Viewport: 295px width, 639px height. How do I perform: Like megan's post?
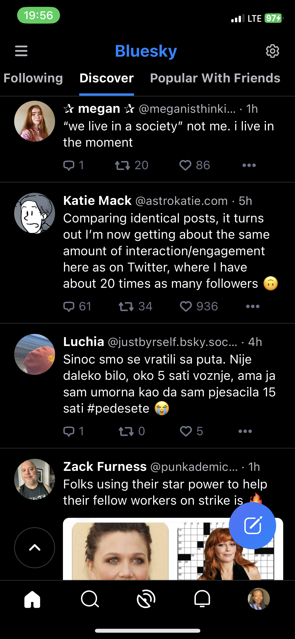point(185,165)
